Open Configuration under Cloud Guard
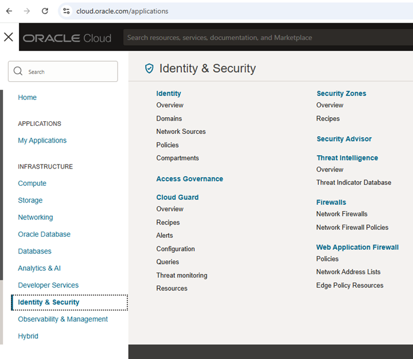The width and height of the screenshot is (413, 359). pyautogui.click(x=175, y=249)
